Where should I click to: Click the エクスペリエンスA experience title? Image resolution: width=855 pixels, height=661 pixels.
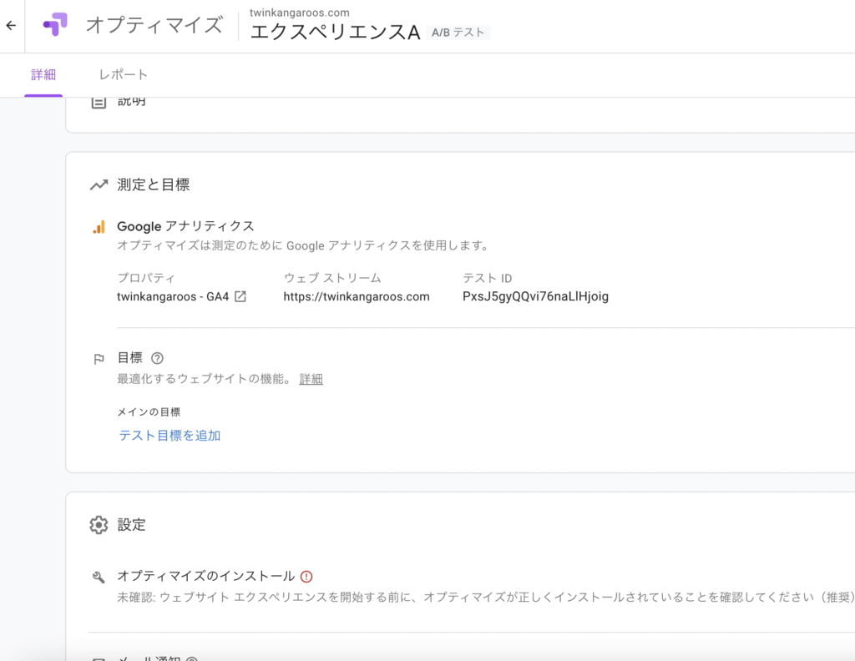pos(335,33)
